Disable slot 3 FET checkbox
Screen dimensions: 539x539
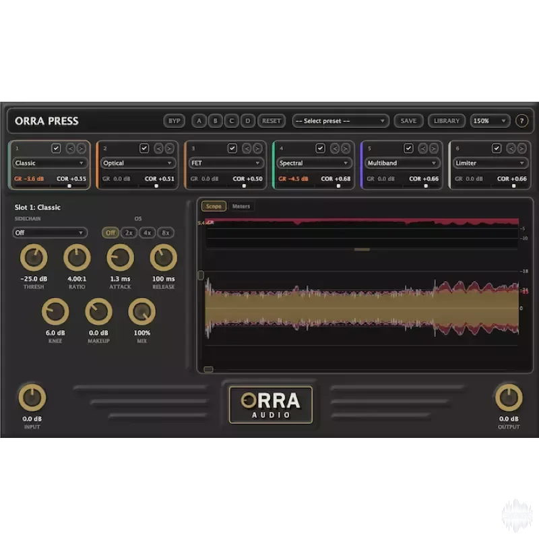click(x=232, y=148)
